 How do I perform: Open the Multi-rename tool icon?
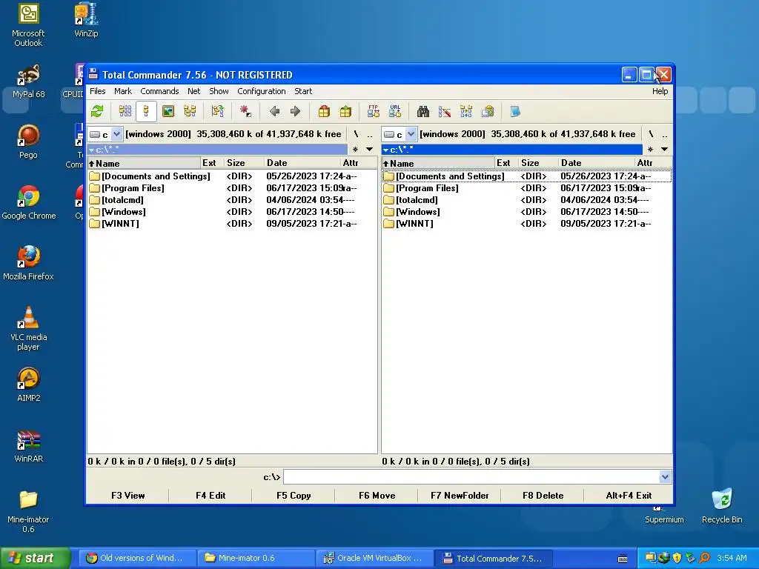(445, 112)
